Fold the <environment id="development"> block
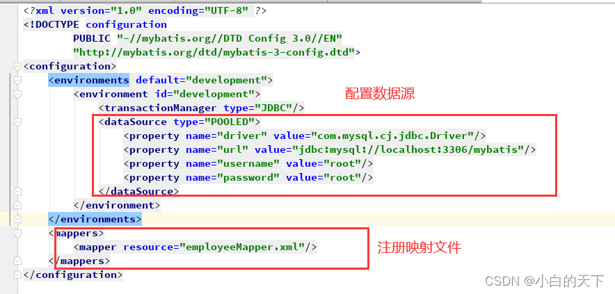The width and height of the screenshot is (615, 294). tap(17, 94)
